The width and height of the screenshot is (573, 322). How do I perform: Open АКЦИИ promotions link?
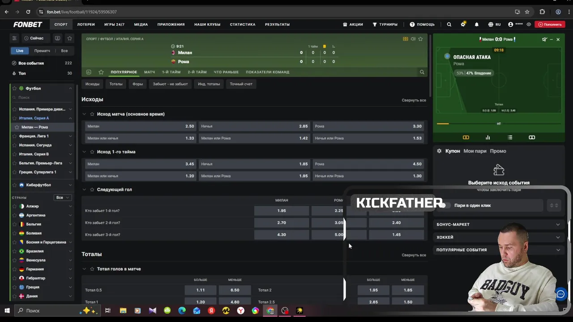pyautogui.click(x=353, y=25)
